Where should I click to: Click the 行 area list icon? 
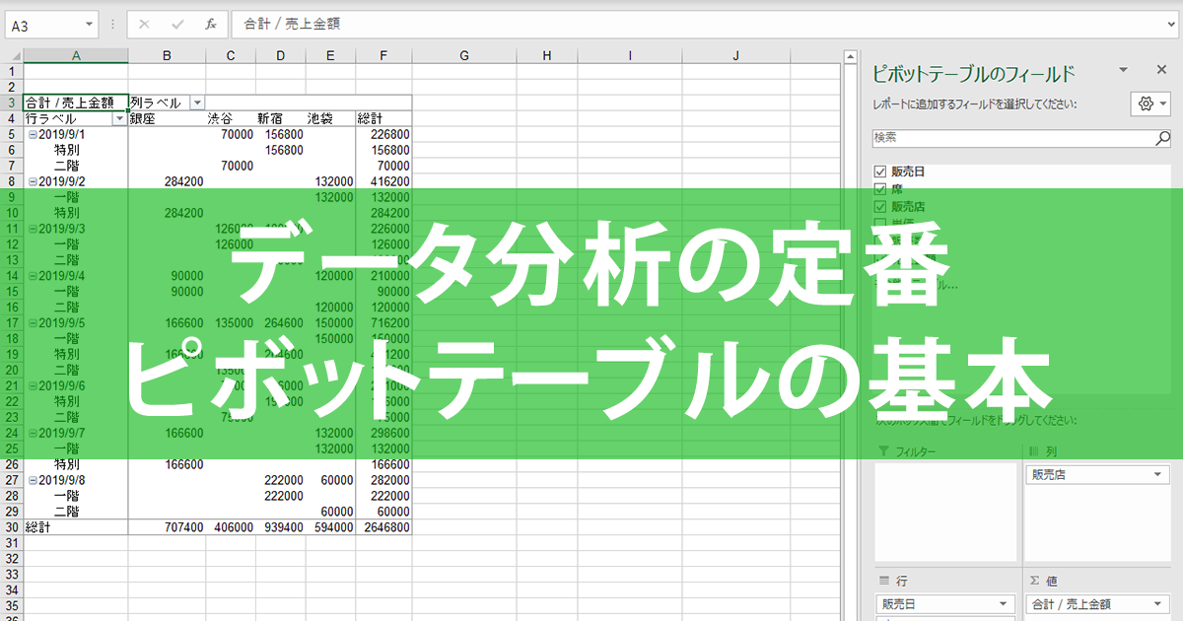click(884, 582)
